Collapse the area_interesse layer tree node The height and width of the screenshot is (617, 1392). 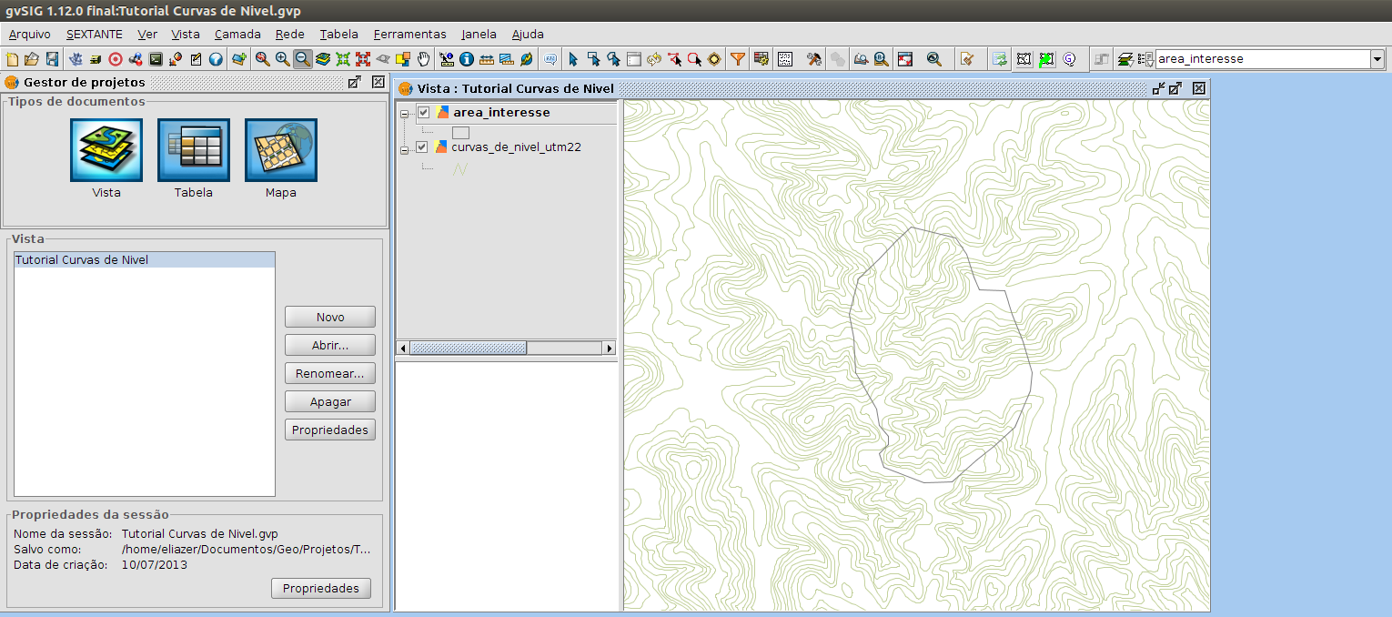pyautogui.click(x=405, y=114)
